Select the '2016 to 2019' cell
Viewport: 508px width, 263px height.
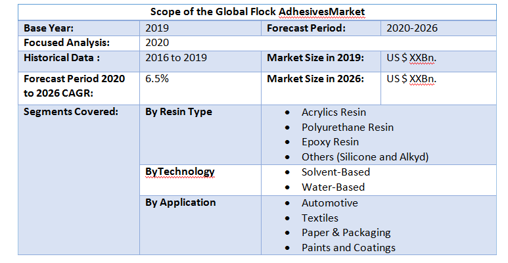coord(175,58)
